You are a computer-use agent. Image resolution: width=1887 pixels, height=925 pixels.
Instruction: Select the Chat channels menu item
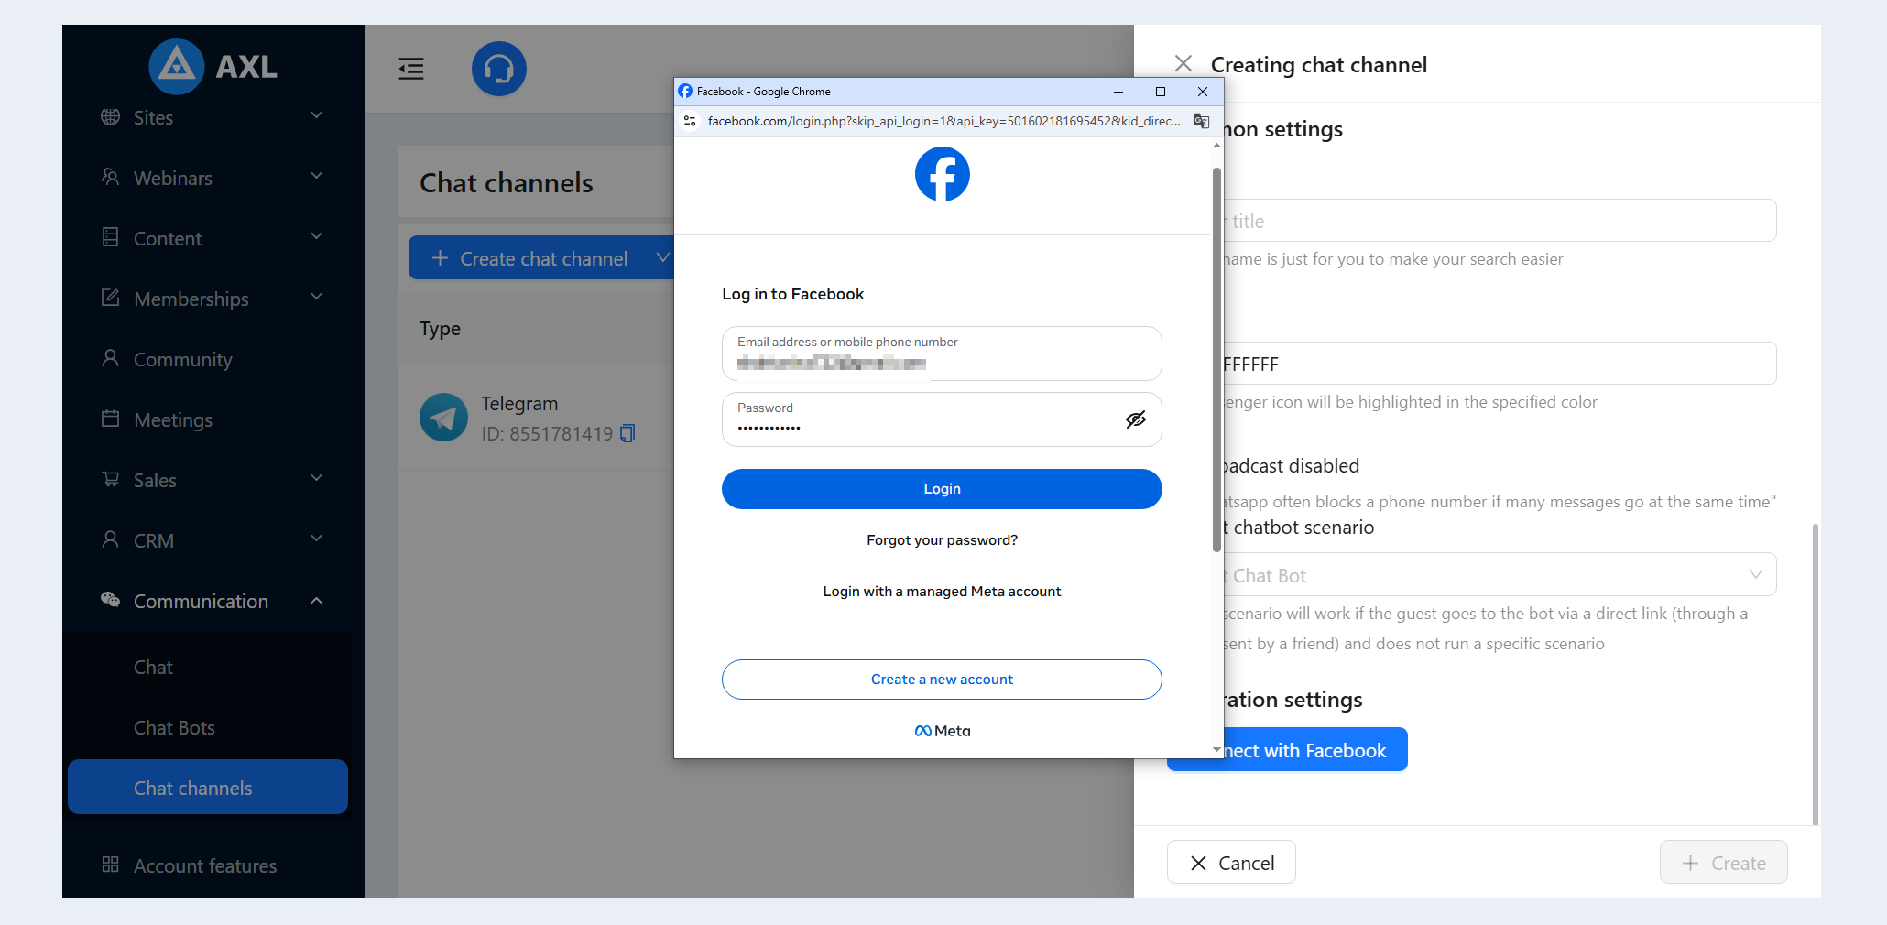208,788
